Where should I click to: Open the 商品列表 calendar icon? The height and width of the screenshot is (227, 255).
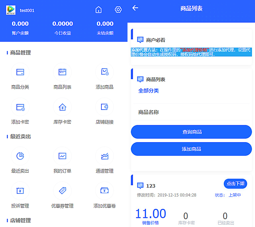[62, 72]
